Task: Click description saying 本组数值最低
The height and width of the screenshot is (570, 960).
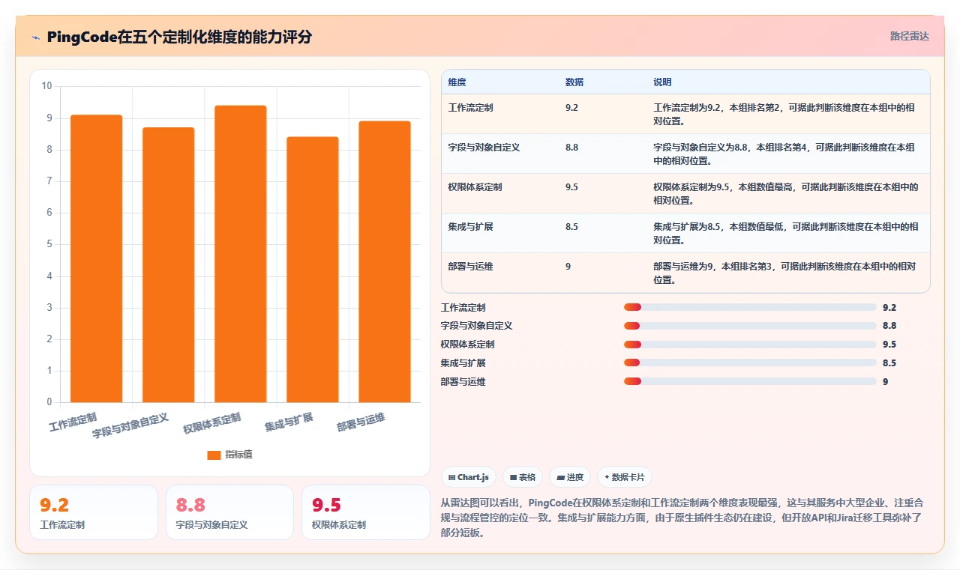Action: click(x=785, y=233)
